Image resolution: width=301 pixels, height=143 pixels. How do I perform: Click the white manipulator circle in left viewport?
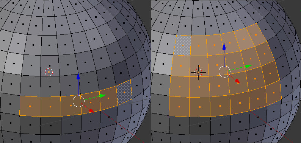pyautogui.click(x=78, y=101)
